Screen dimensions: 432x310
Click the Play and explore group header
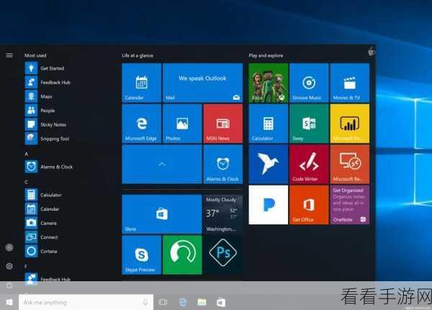(x=266, y=55)
